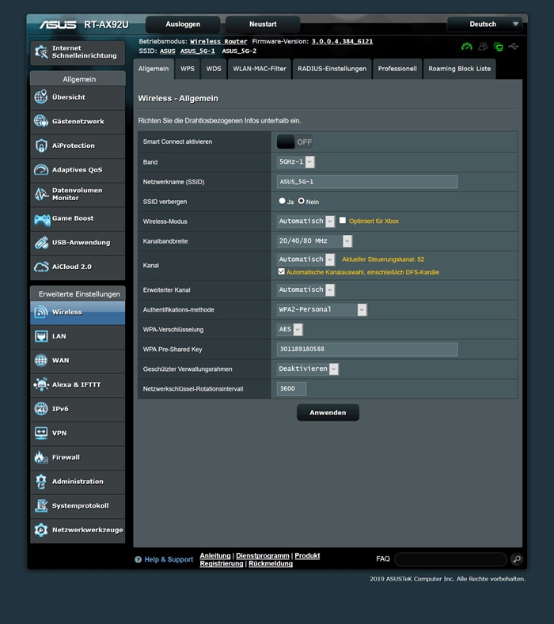Click the Anwenden button

pyautogui.click(x=328, y=413)
